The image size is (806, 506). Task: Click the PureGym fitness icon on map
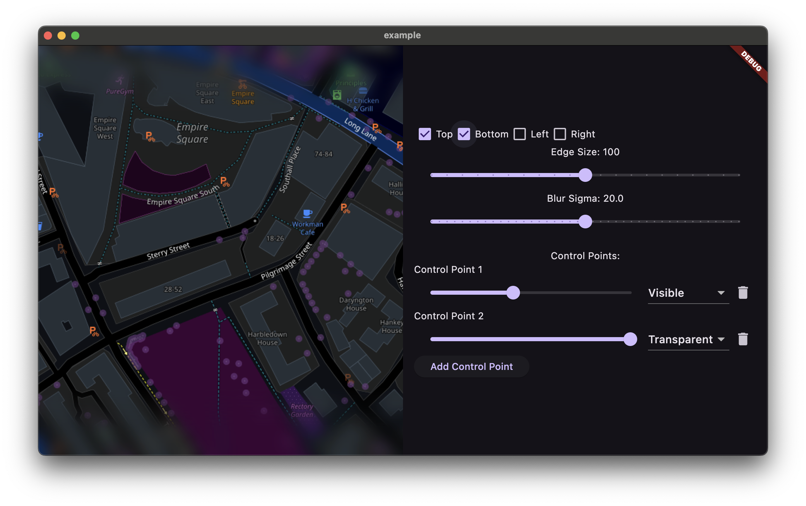[x=119, y=80]
